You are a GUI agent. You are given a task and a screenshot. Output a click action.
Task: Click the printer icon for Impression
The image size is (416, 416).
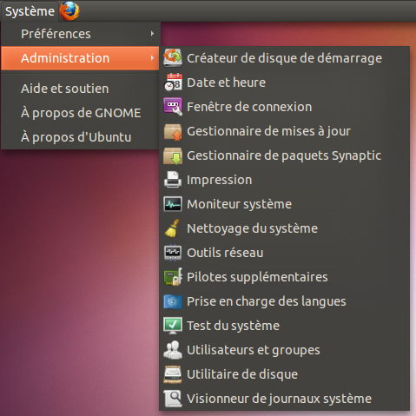(173, 180)
